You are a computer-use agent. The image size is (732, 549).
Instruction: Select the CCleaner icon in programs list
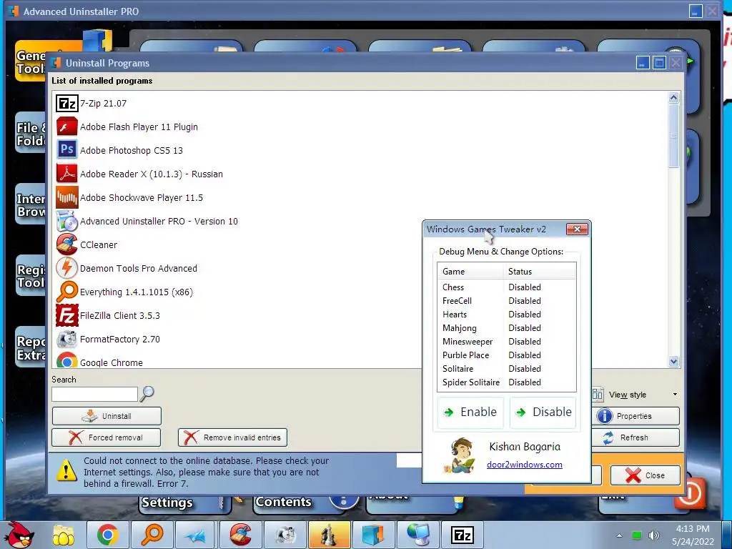[x=66, y=244]
